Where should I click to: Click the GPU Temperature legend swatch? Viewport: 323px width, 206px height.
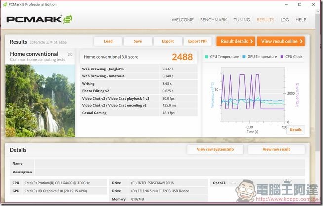tap(244, 57)
